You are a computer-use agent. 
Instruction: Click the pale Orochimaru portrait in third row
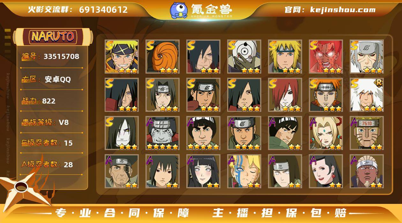(x=122, y=133)
